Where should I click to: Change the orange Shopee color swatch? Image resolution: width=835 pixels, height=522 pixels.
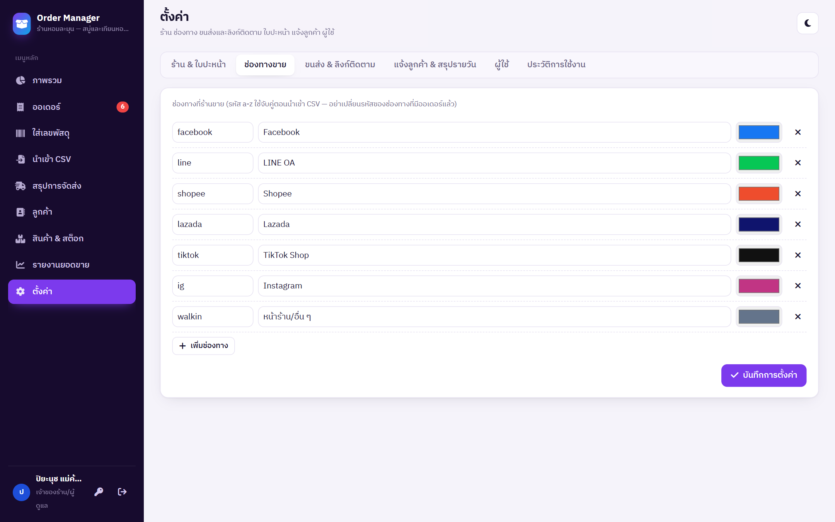point(759,194)
